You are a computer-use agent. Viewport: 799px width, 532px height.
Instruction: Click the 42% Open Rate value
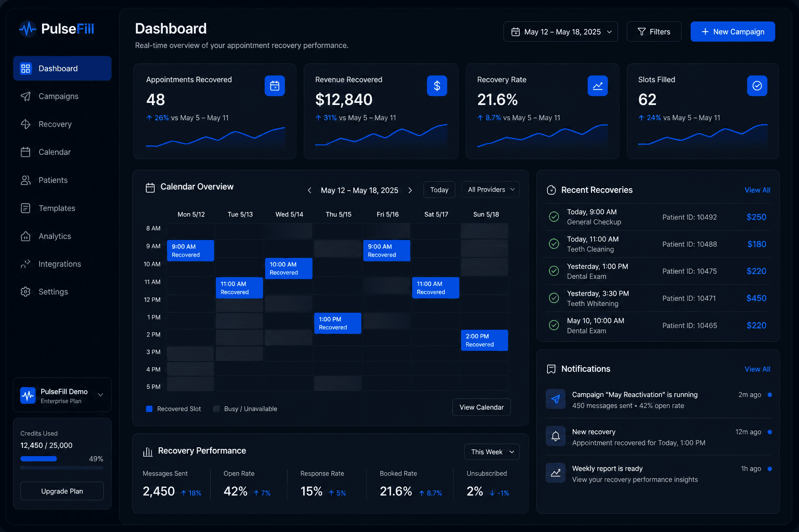(x=235, y=491)
